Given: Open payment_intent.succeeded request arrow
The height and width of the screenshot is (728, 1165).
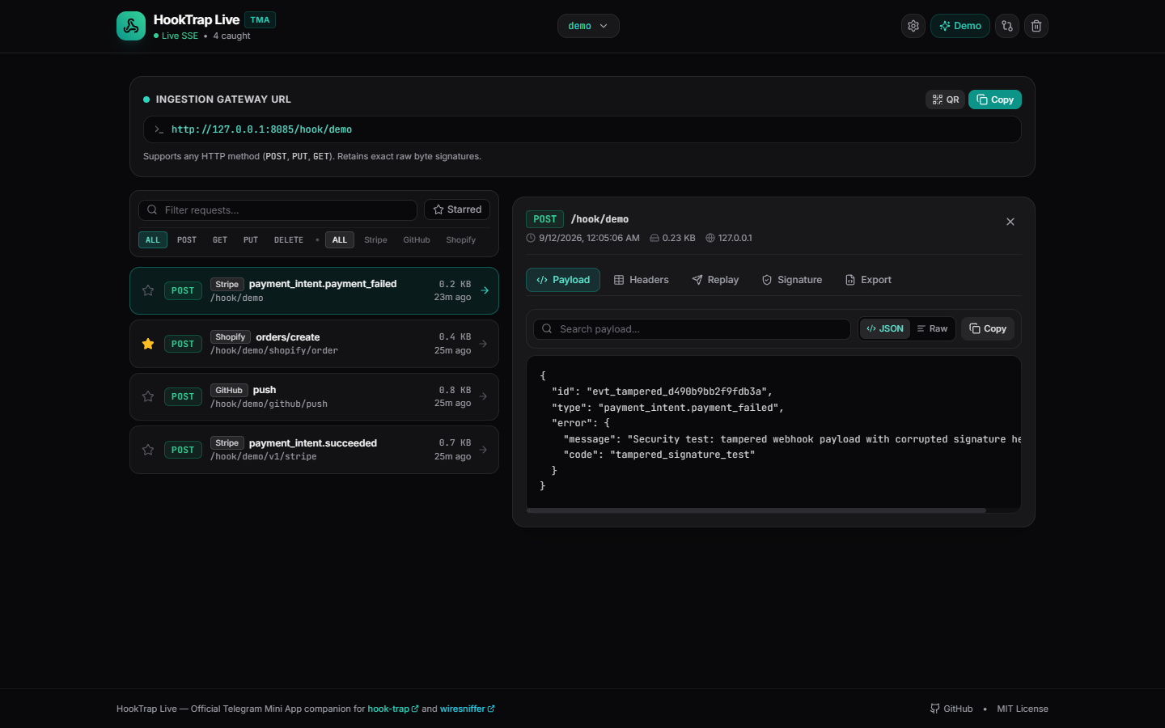Looking at the screenshot, I should [483, 450].
